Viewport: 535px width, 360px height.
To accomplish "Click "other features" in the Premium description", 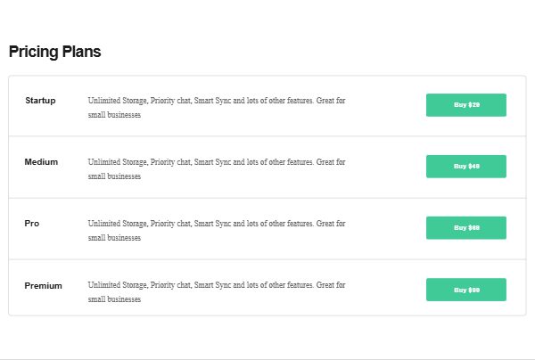I will 291,284.
